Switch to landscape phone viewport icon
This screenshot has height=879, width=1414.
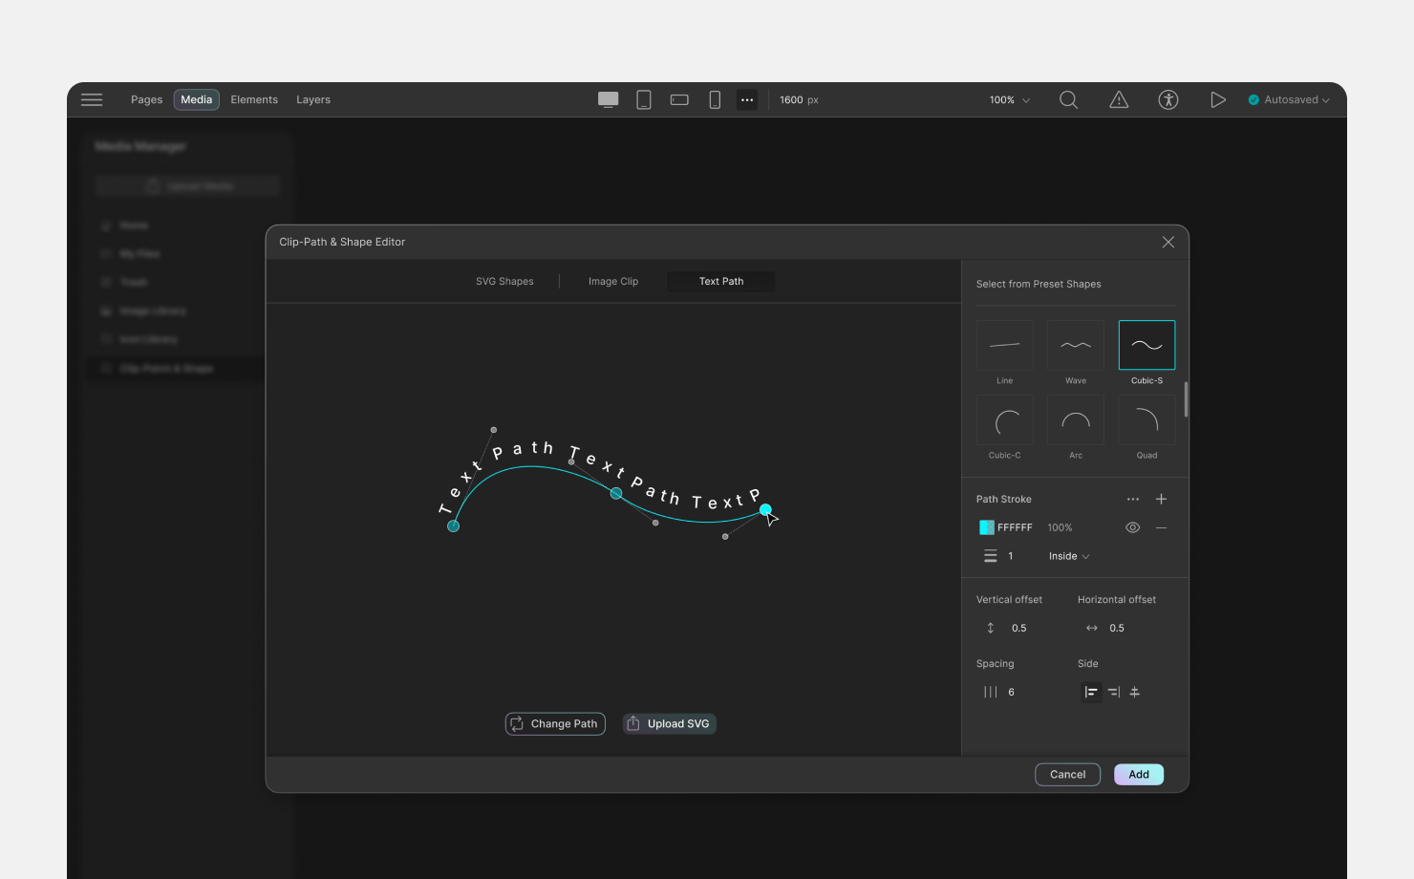click(x=679, y=99)
